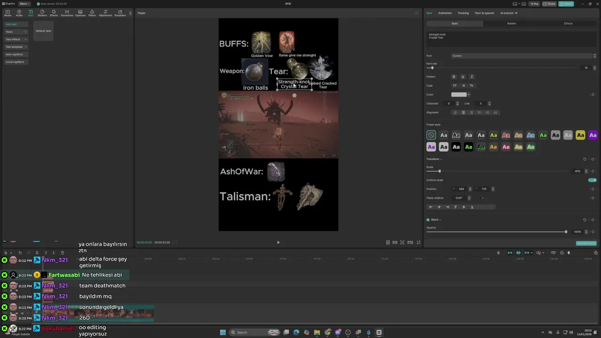Switch to the Tracking tab
Viewport: 601px width, 338px height.
pos(463,13)
